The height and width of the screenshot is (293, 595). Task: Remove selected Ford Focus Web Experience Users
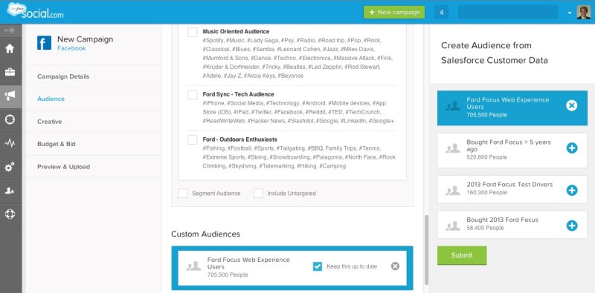[571, 105]
